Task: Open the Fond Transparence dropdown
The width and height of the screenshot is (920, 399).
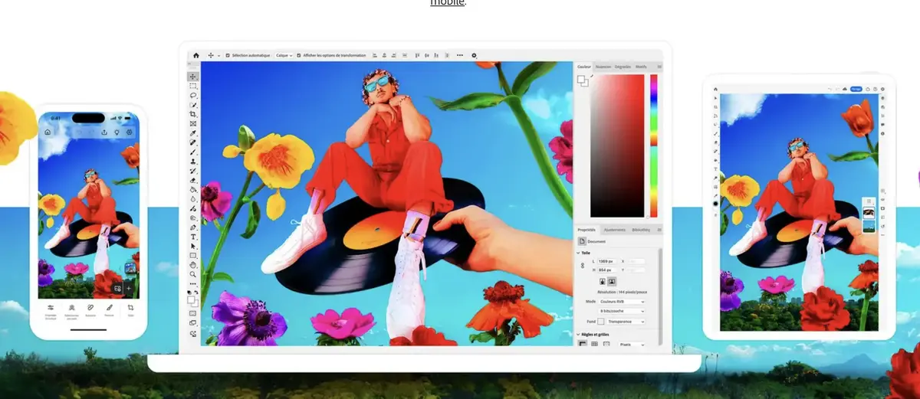Action: tap(626, 321)
